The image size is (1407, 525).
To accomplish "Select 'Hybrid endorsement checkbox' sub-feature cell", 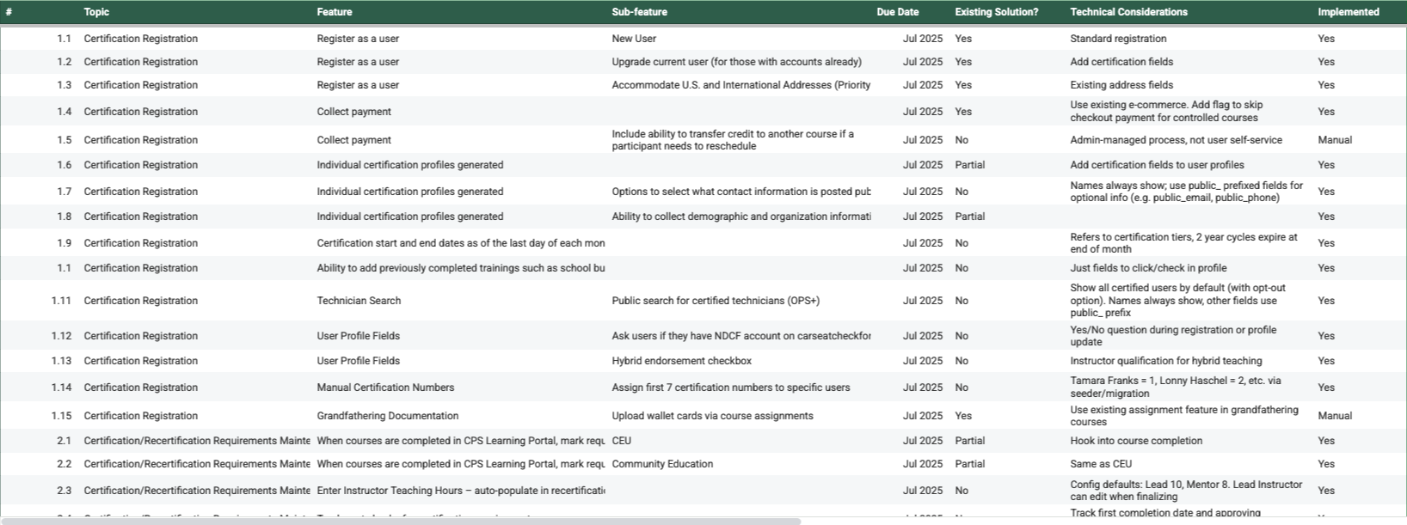I will point(681,361).
